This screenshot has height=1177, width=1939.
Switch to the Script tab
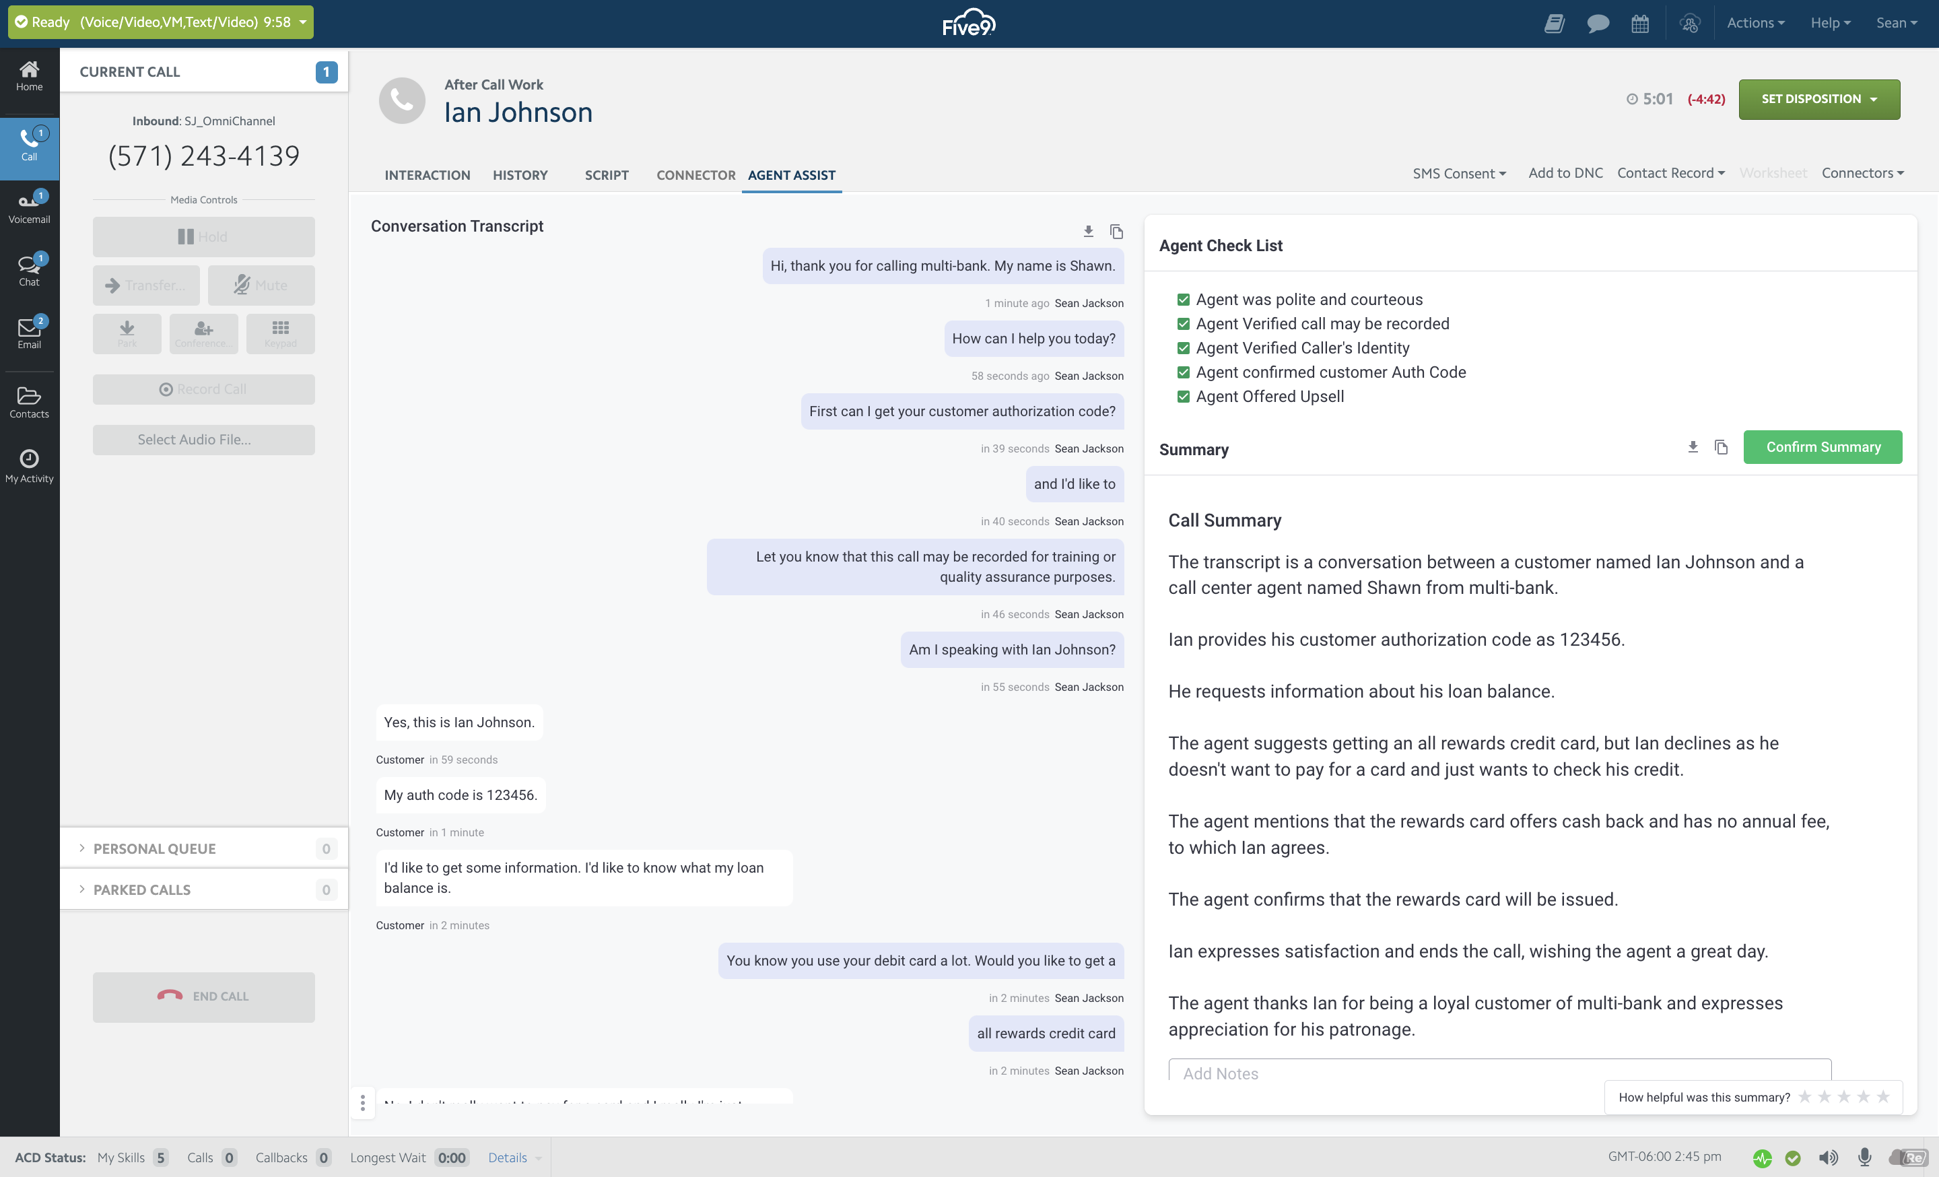click(606, 174)
